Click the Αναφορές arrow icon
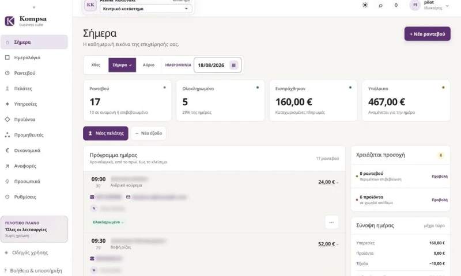 7,166
